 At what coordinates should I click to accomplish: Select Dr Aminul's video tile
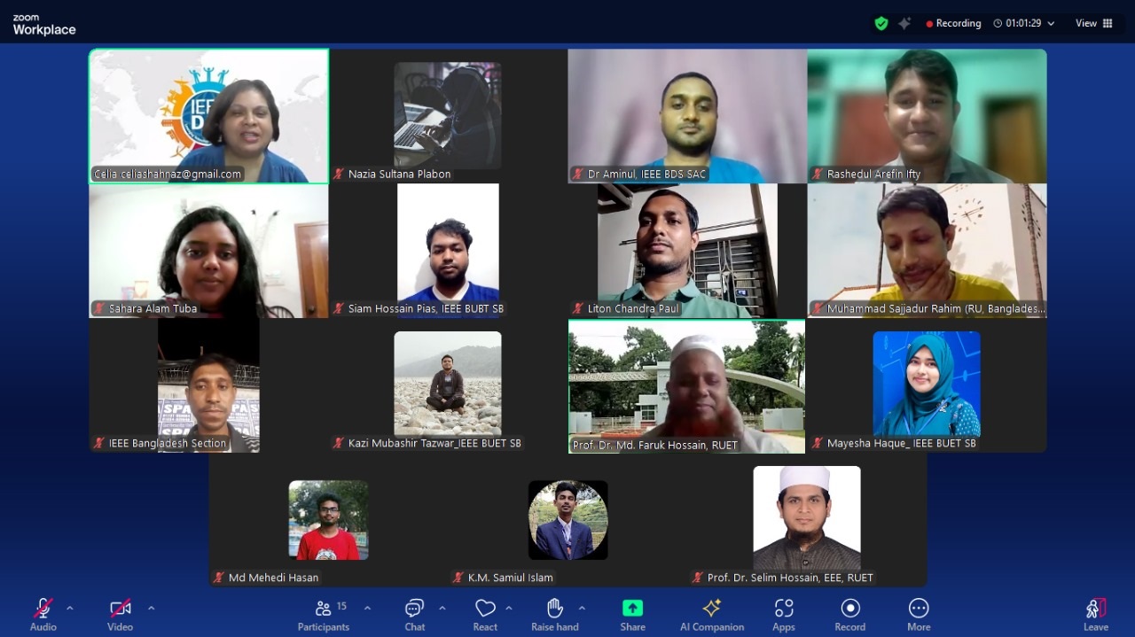click(687, 116)
